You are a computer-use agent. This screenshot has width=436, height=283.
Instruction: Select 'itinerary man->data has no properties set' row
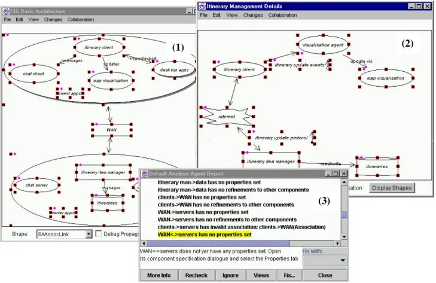(209, 182)
